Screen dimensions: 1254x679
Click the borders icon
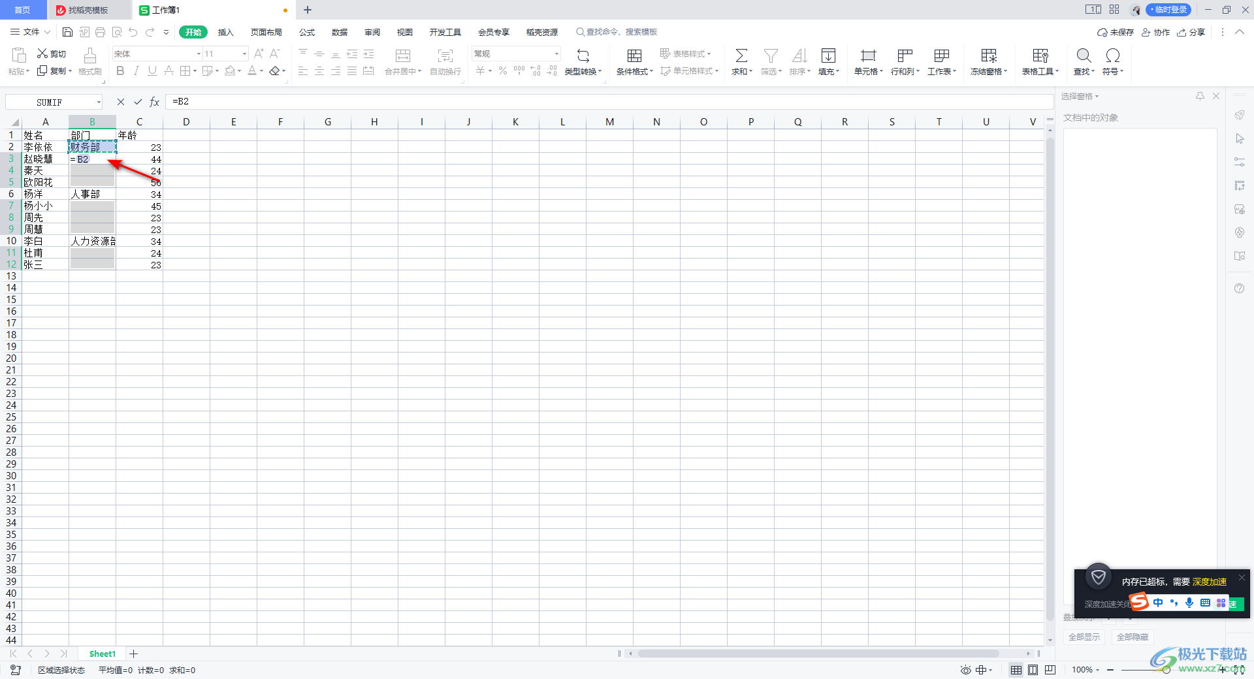(x=185, y=71)
